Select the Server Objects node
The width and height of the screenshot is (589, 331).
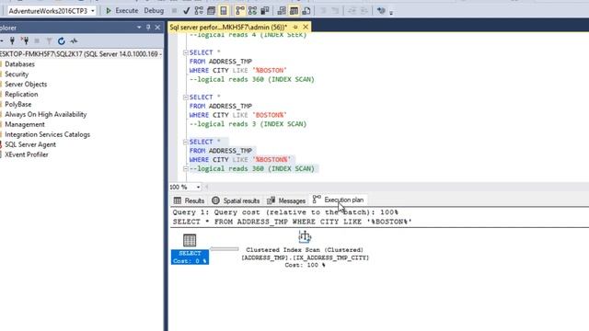click(26, 85)
